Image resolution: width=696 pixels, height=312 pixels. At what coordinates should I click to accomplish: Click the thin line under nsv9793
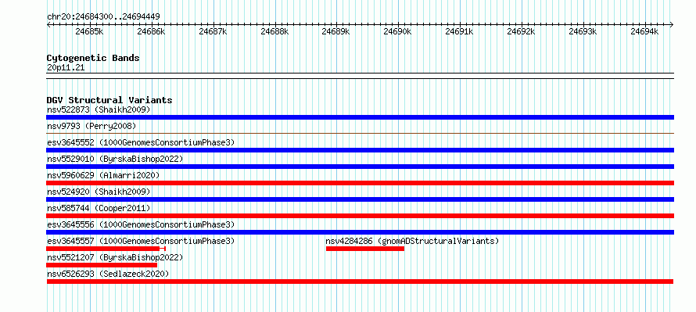click(x=360, y=133)
